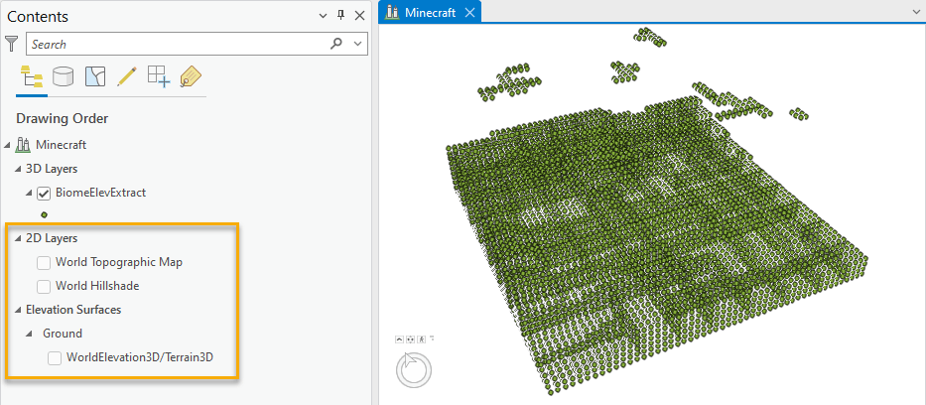Click the navigator show-full-control arrow button

[400, 339]
